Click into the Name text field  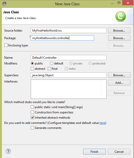pyautogui.click(x=68, y=58)
